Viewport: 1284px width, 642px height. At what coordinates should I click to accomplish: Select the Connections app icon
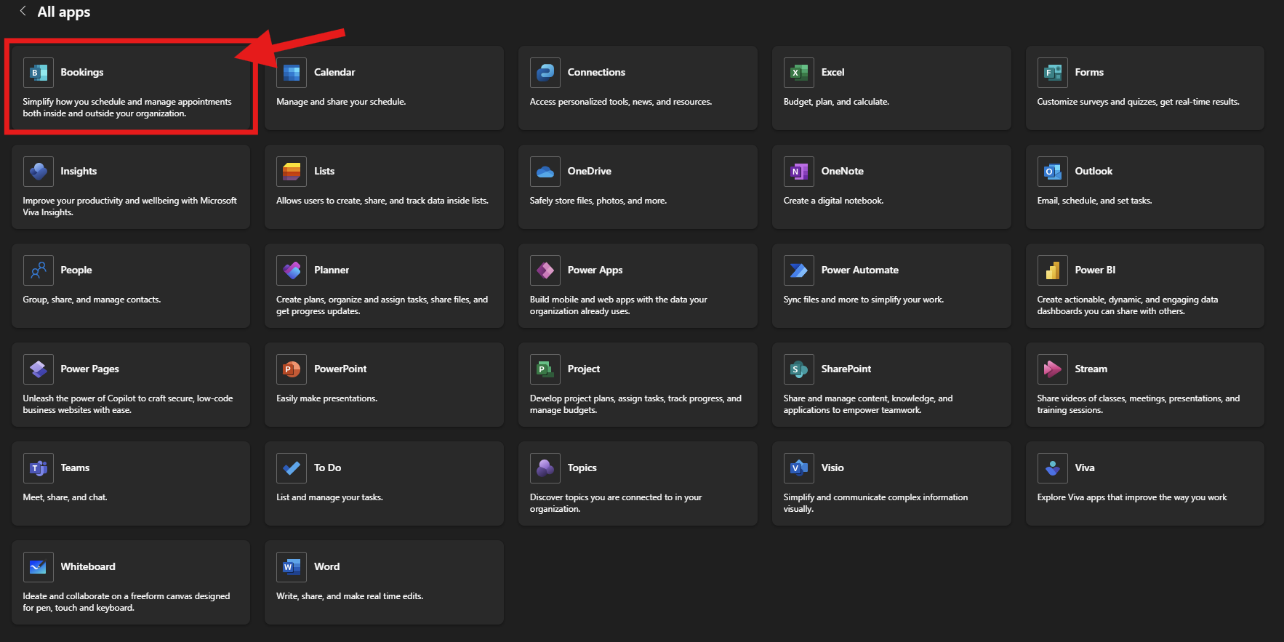point(545,73)
